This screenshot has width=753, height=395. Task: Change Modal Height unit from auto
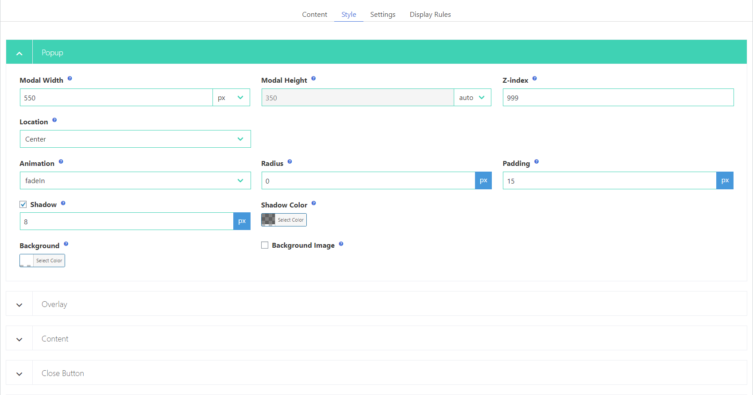coord(472,98)
